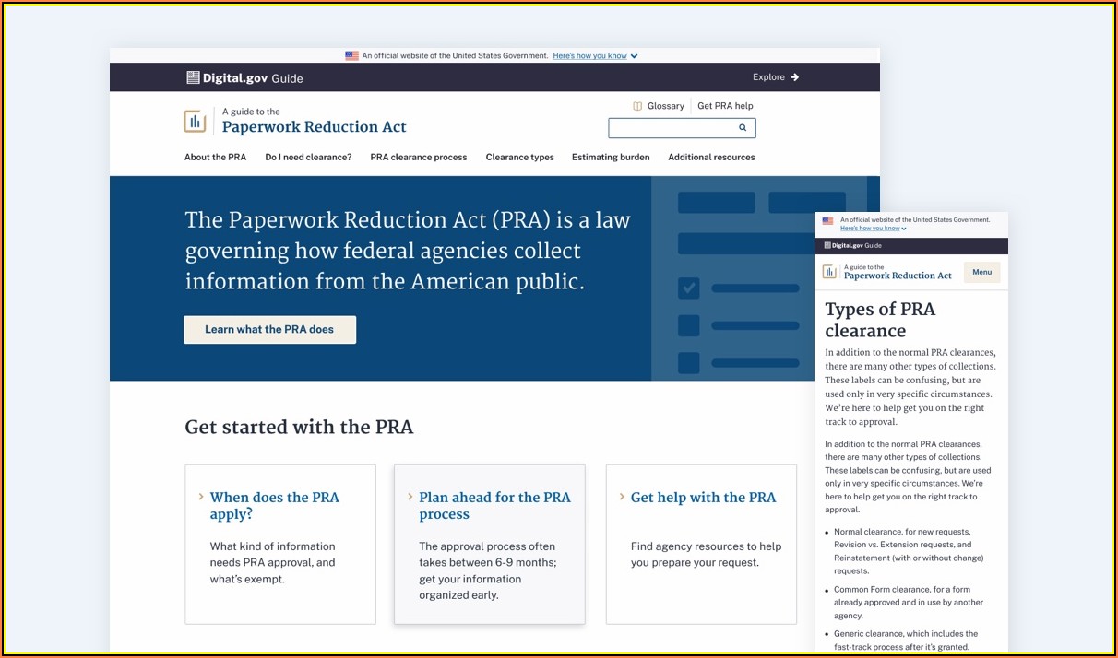Select Estimating burden navigation item

pos(611,158)
